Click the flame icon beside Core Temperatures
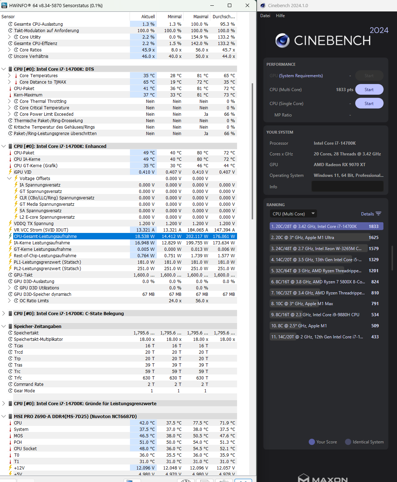397x482 pixels. (15, 75)
